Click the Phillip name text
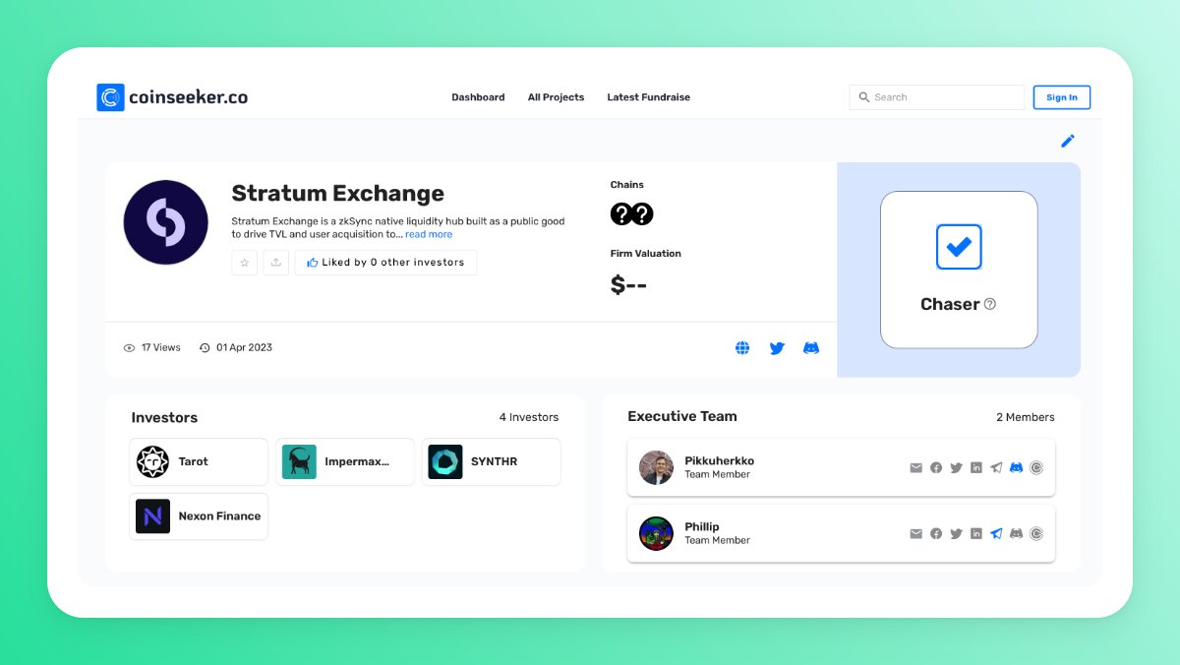The width and height of the screenshot is (1180, 665). click(x=702, y=526)
